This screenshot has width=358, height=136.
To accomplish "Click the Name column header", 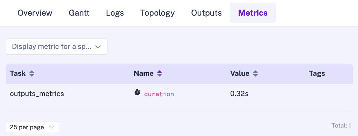I will [x=144, y=73].
